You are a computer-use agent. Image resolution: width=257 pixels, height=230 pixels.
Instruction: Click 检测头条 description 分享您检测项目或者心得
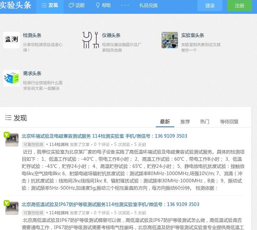[x=43, y=47]
